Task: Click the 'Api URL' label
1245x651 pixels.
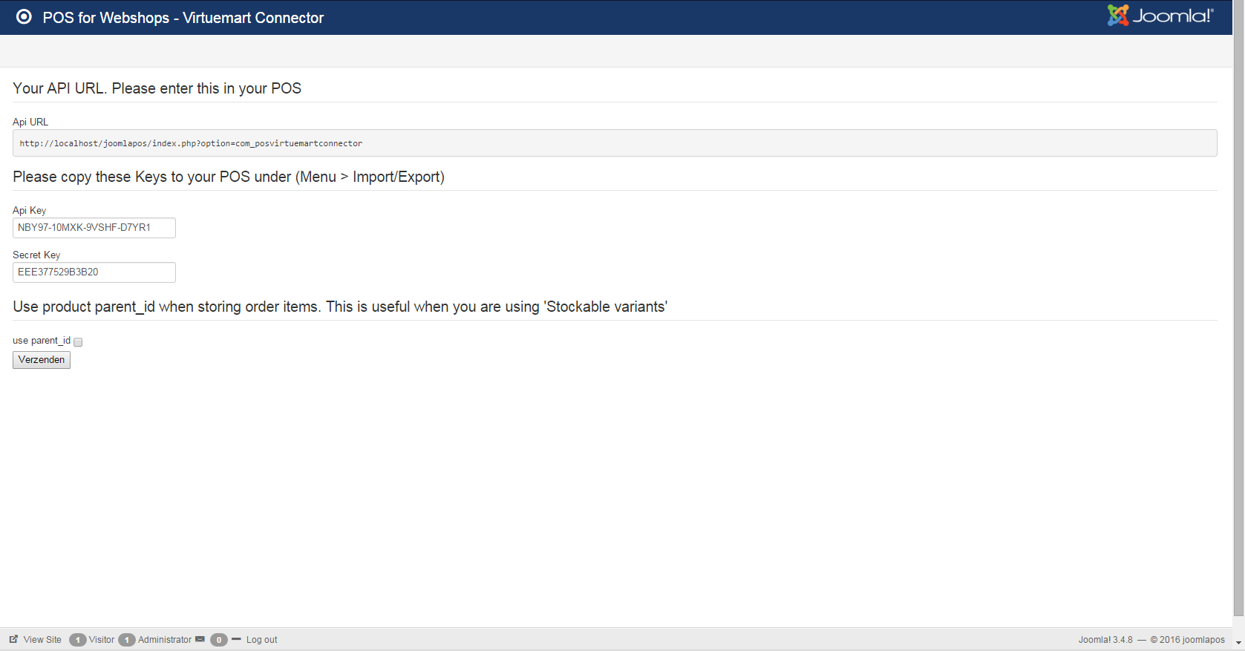Action: [x=30, y=122]
